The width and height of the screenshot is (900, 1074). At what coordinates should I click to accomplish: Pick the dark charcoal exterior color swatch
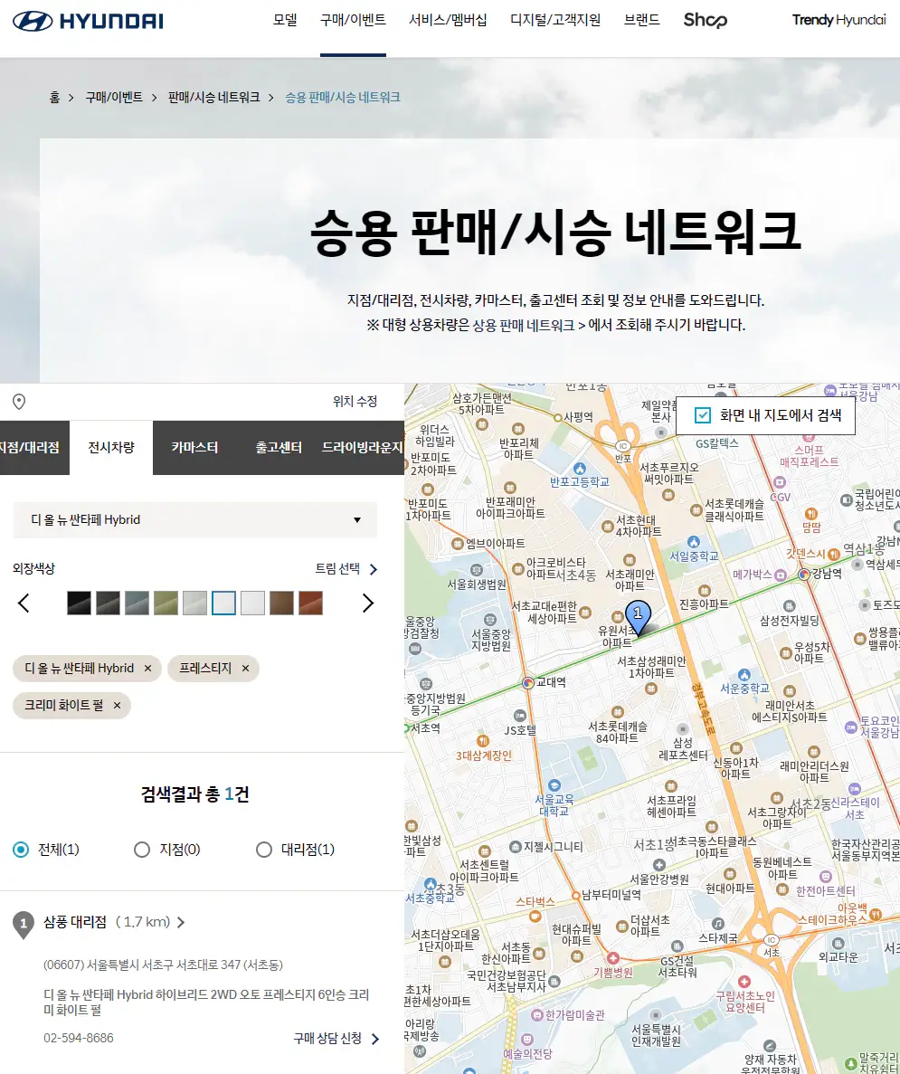[x=109, y=604]
